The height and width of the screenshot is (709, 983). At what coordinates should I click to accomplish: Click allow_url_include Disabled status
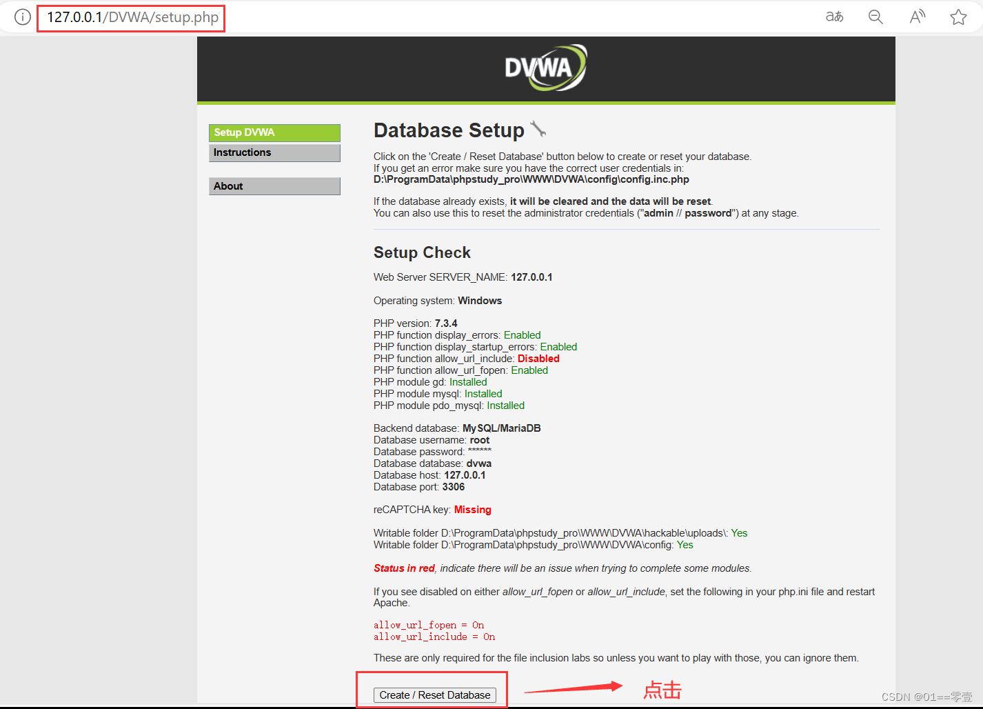538,359
